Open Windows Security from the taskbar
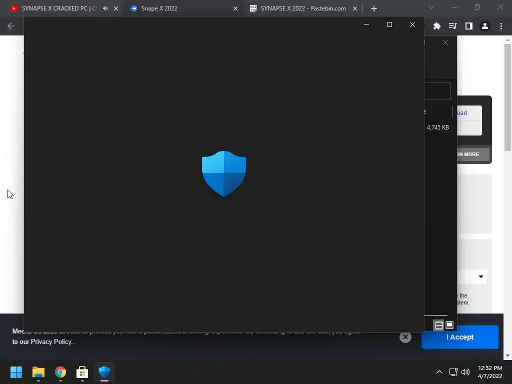 [x=104, y=372]
